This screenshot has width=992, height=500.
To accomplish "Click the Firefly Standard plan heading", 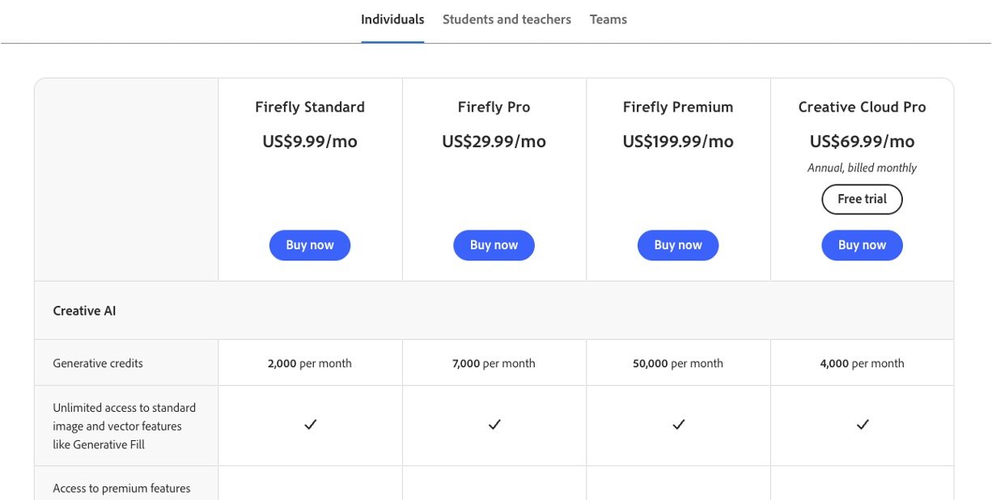I will coord(310,107).
